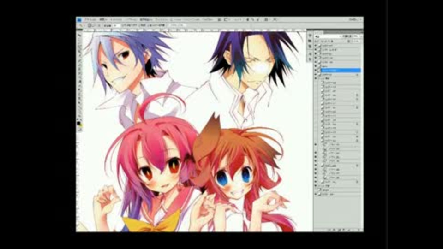Open the Edit menu in Photoshop
The height and width of the screenshot is (249, 443).
103,20
